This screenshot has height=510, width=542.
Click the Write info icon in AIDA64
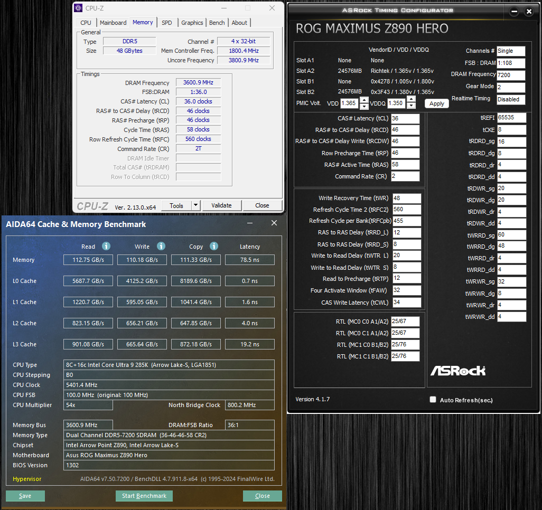pyautogui.click(x=161, y=246)
